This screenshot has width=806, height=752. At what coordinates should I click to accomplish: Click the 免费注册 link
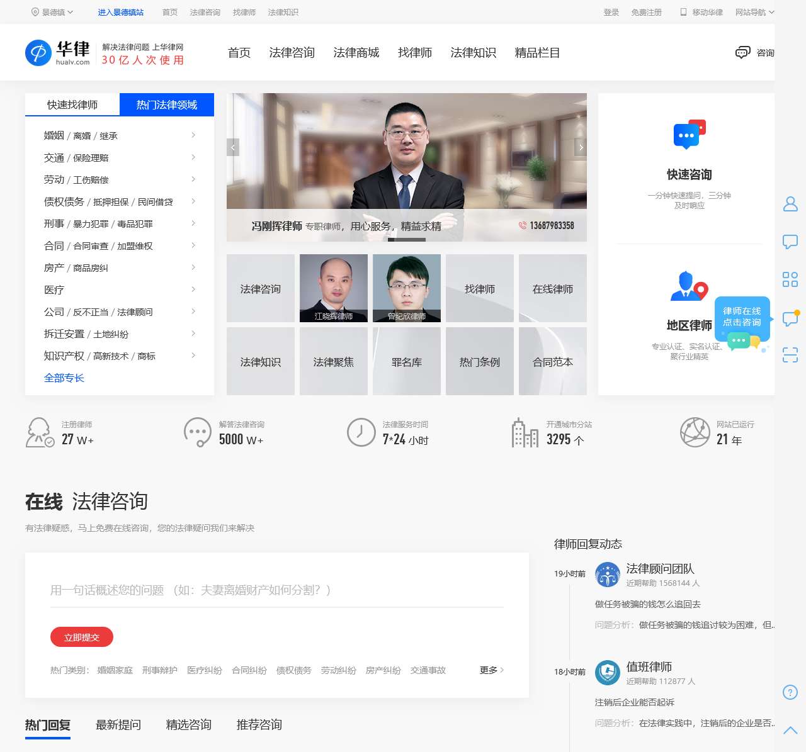647,12
